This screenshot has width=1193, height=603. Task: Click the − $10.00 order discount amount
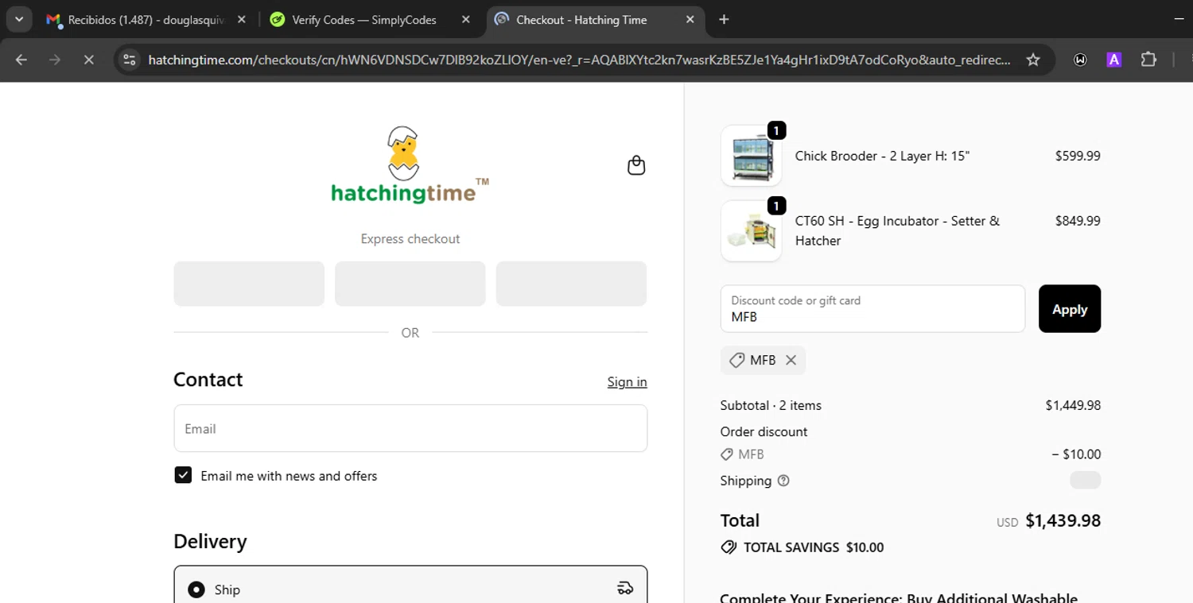click(1076, 454)
